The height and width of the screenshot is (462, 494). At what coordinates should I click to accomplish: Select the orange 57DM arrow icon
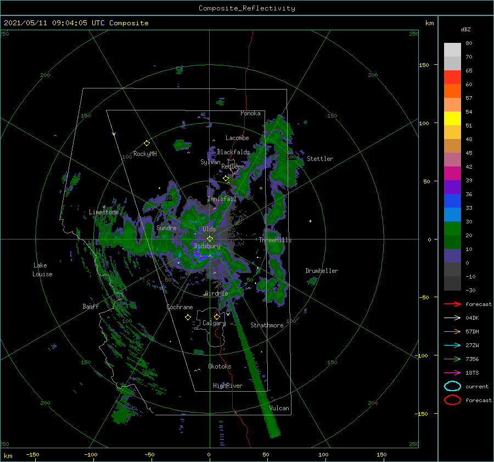[452, 331]
